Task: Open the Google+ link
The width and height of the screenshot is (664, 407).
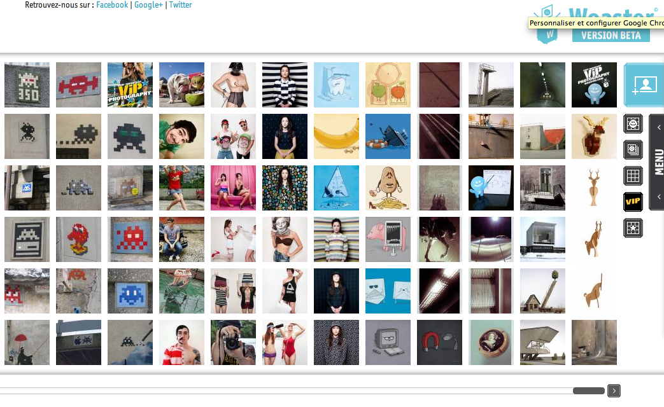Action: 148,5
